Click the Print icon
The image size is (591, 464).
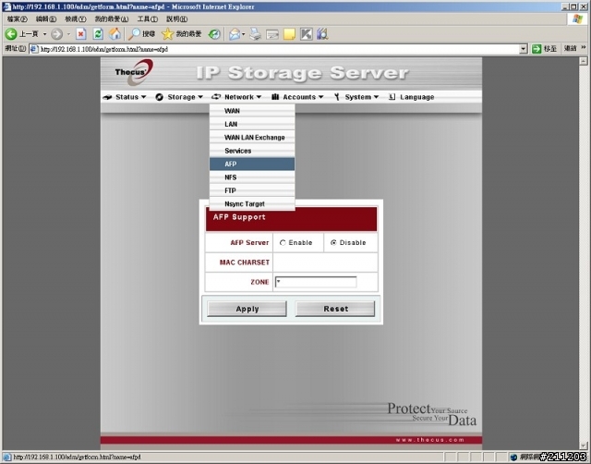[x=255, y=34]
